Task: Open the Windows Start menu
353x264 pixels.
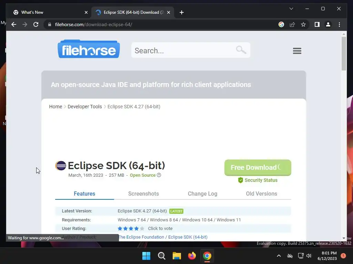Action: click(x=146, y=256)
